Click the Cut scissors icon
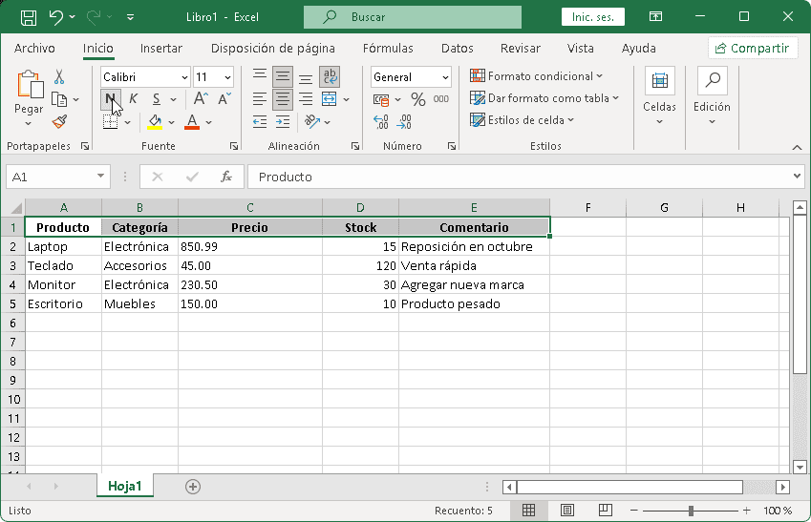The image size is (811, 522). point(59,77)
